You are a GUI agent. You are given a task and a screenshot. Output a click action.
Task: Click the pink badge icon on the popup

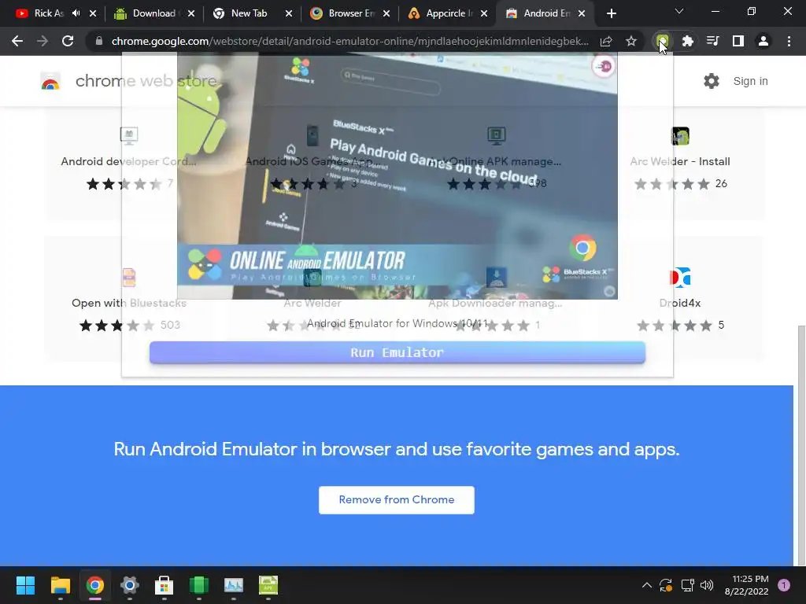604,66
